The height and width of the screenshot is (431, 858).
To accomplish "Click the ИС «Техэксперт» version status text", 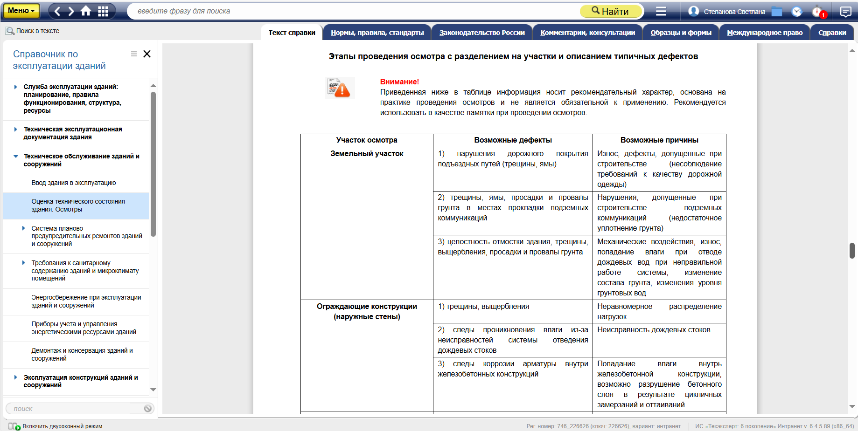I will click(x=774, y=426).
